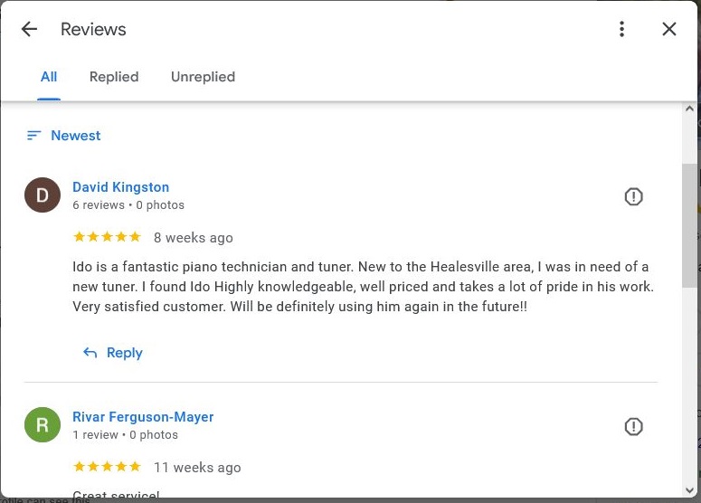
Task: Switch to the Unreplied tab
Action: (203, 77)
